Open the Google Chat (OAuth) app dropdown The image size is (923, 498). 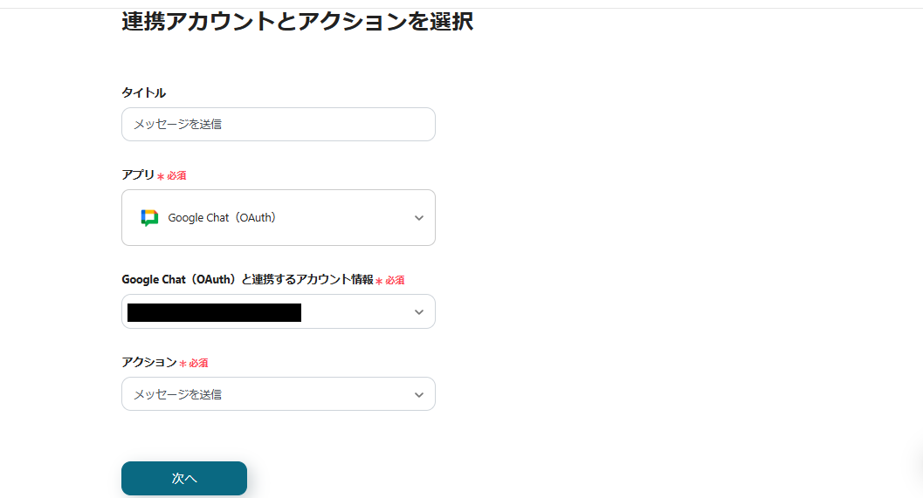pos(279,217)
